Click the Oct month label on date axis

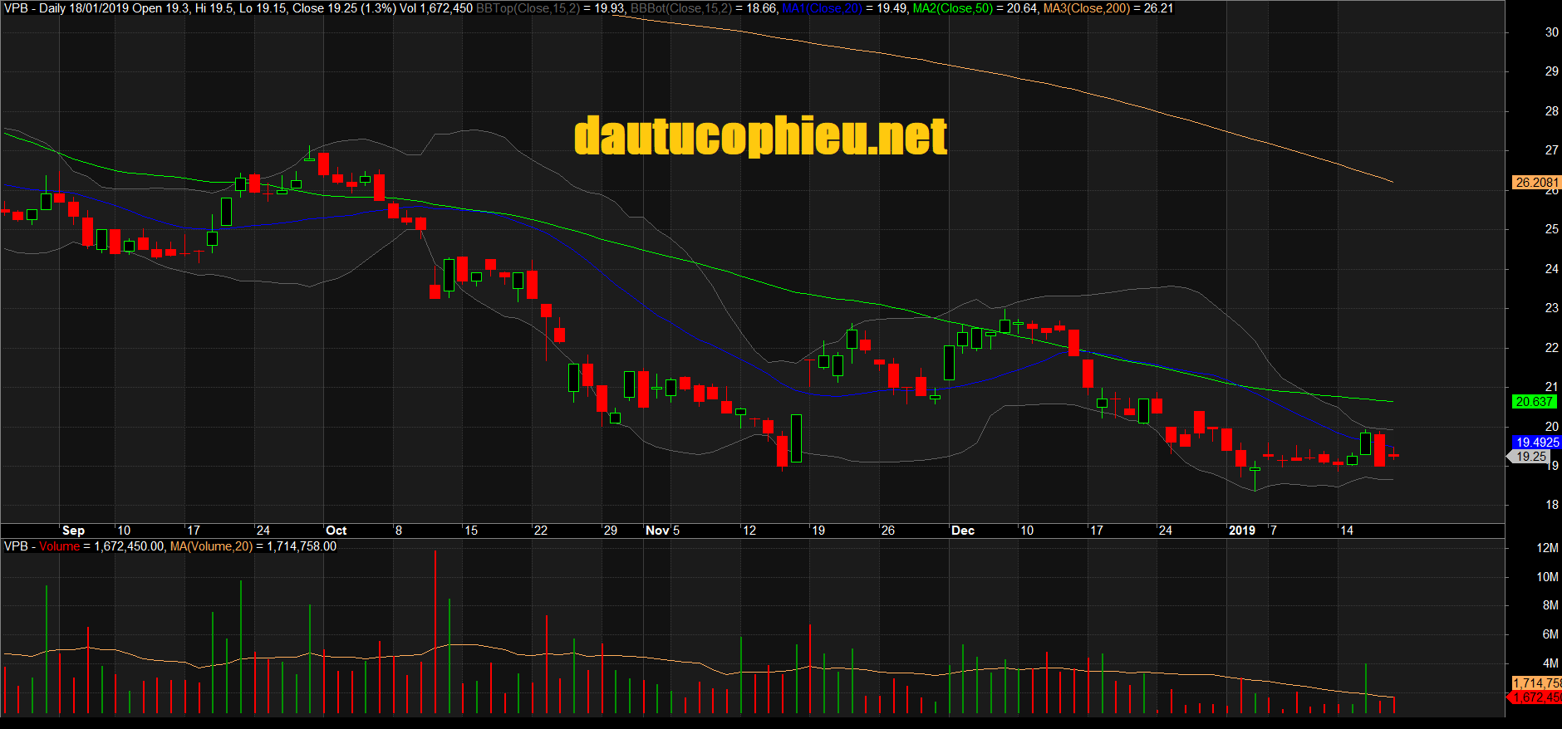click(336, 531)
